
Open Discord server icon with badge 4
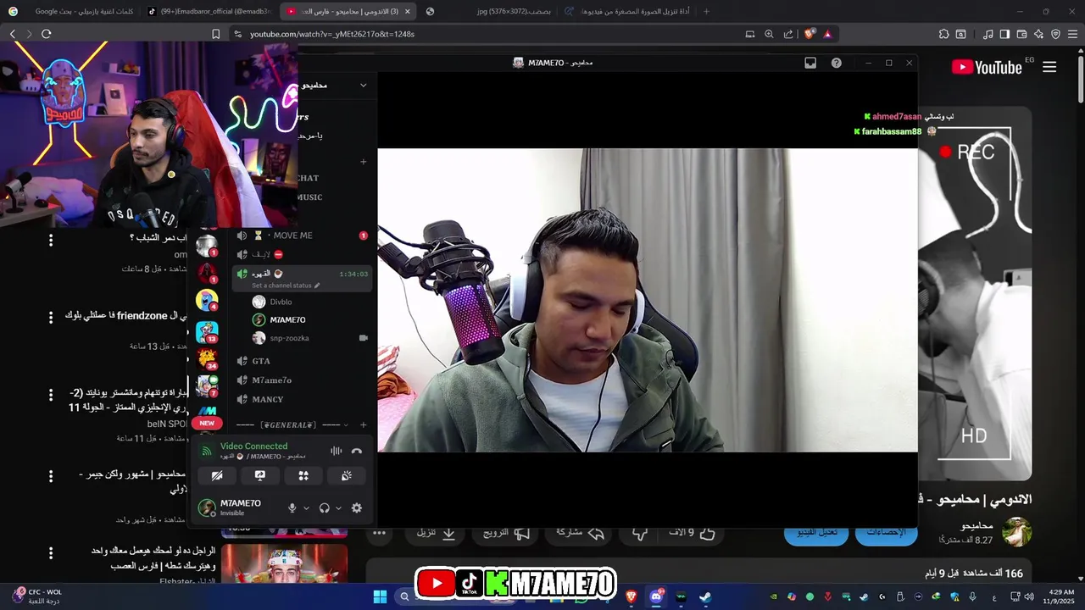pyautogui.click(x=207, y=300)
